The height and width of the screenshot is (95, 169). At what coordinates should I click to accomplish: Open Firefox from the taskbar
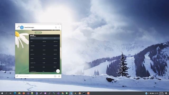pyautogui.click(x=24, y=93)
